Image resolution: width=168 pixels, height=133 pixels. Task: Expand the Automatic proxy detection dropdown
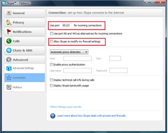tap(69, 52)
